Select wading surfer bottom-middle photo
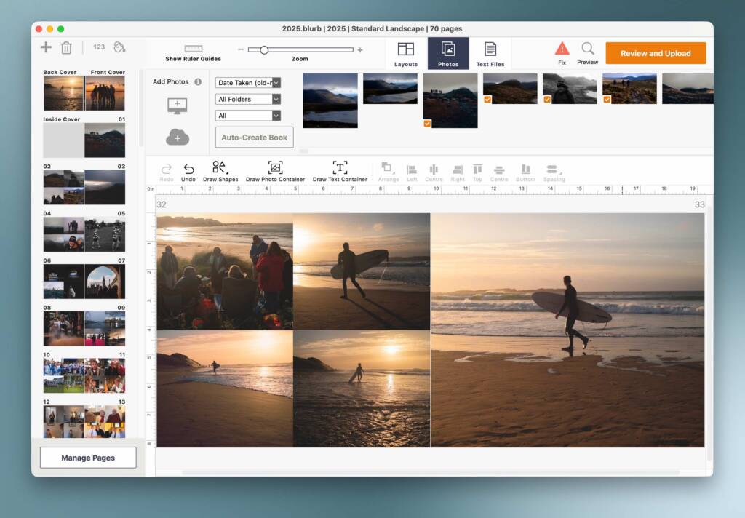745x518 pixels. point(362,388)
